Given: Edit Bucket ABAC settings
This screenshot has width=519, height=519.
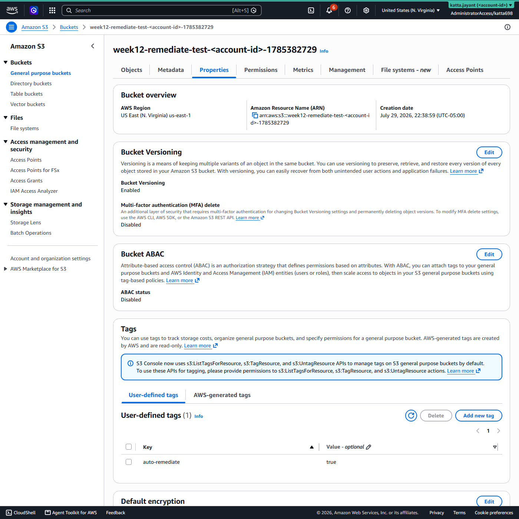Looking at the screenshot, I should (x=489, y=254).
